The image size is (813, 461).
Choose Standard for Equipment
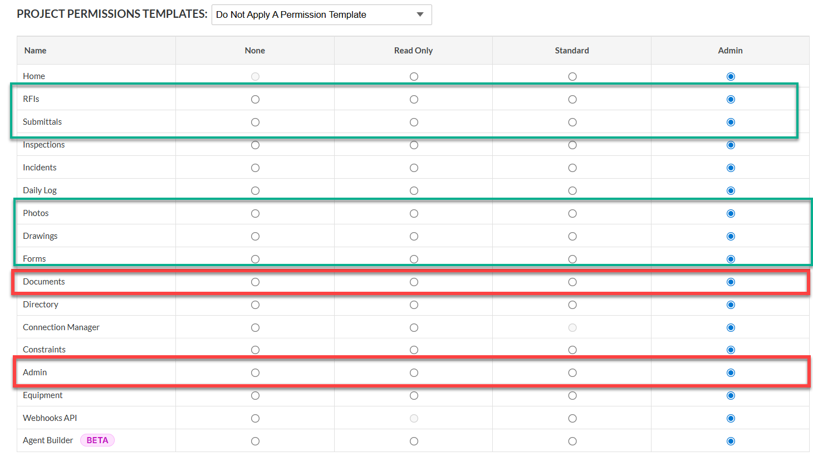[572, 396]
